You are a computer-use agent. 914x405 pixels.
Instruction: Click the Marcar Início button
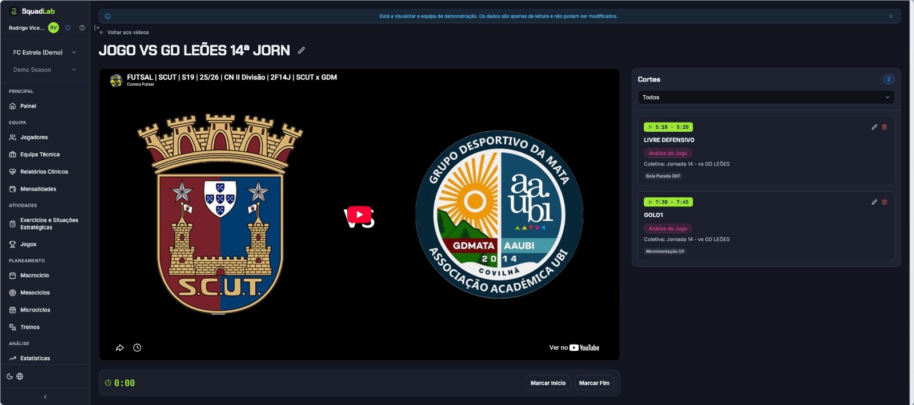(x=548, y=383)
